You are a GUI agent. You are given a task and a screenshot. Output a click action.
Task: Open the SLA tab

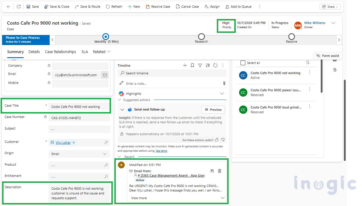tap(85, 52)
